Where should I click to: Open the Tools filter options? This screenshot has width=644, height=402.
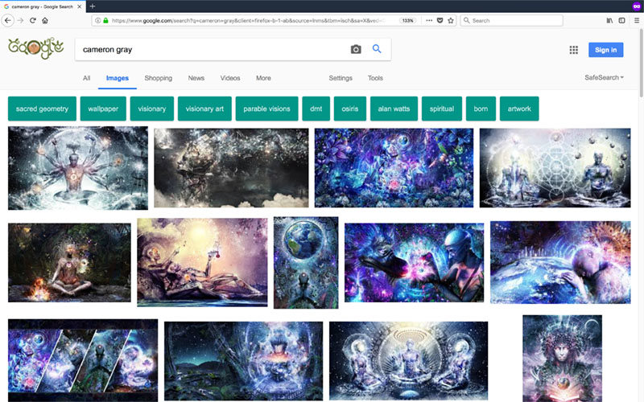[375, 78]
